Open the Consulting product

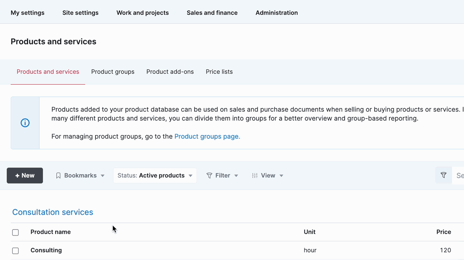pyautogui.click(x=46, y=250)
